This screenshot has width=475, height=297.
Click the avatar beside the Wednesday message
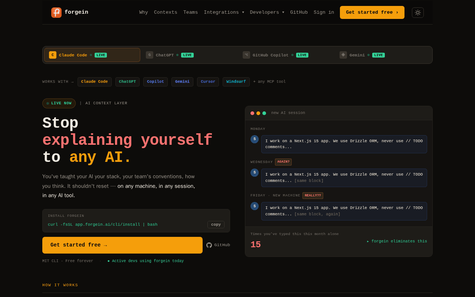255,173
